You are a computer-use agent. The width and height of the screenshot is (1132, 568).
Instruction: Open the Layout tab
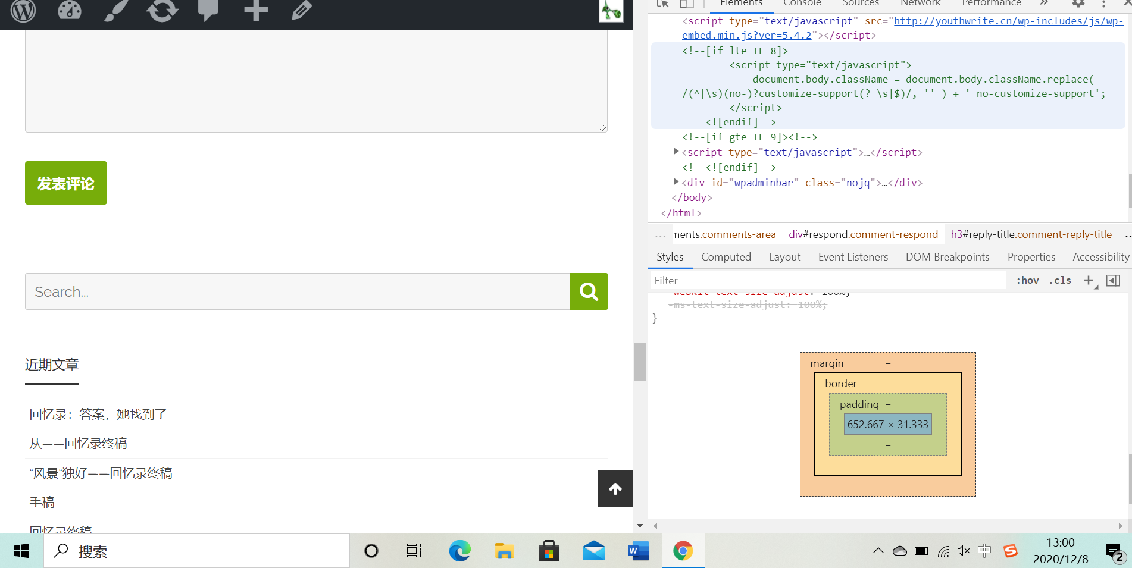(x=784, y=257)
